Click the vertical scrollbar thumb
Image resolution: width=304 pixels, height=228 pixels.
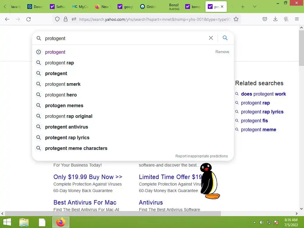coord(301,48)
